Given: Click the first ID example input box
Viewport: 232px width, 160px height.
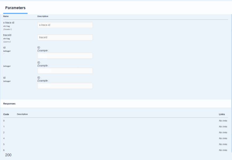Looking at the screenshot, I should pos(65,56).
